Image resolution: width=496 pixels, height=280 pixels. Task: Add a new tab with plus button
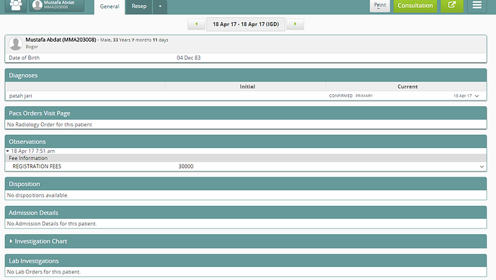(160, 6)
